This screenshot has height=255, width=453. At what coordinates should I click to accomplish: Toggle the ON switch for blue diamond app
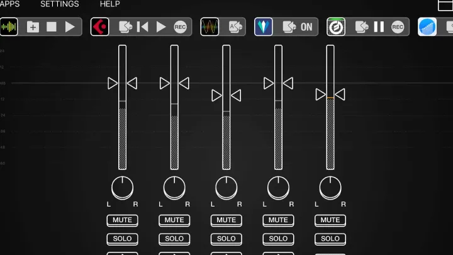click(x=306, y=27)
